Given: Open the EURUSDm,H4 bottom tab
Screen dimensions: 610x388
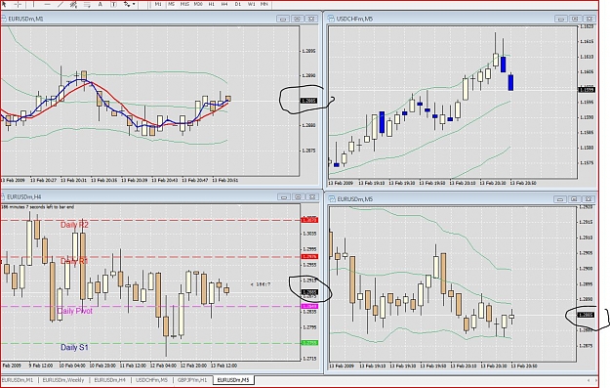Looking at the screenshot, I should [x=109, y=380].
